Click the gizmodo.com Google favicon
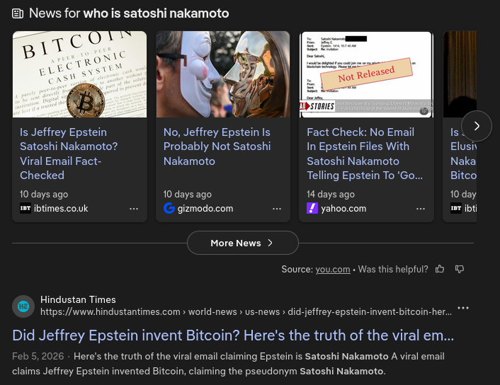This screenshot has width=500, height=385. click(169, 208)
